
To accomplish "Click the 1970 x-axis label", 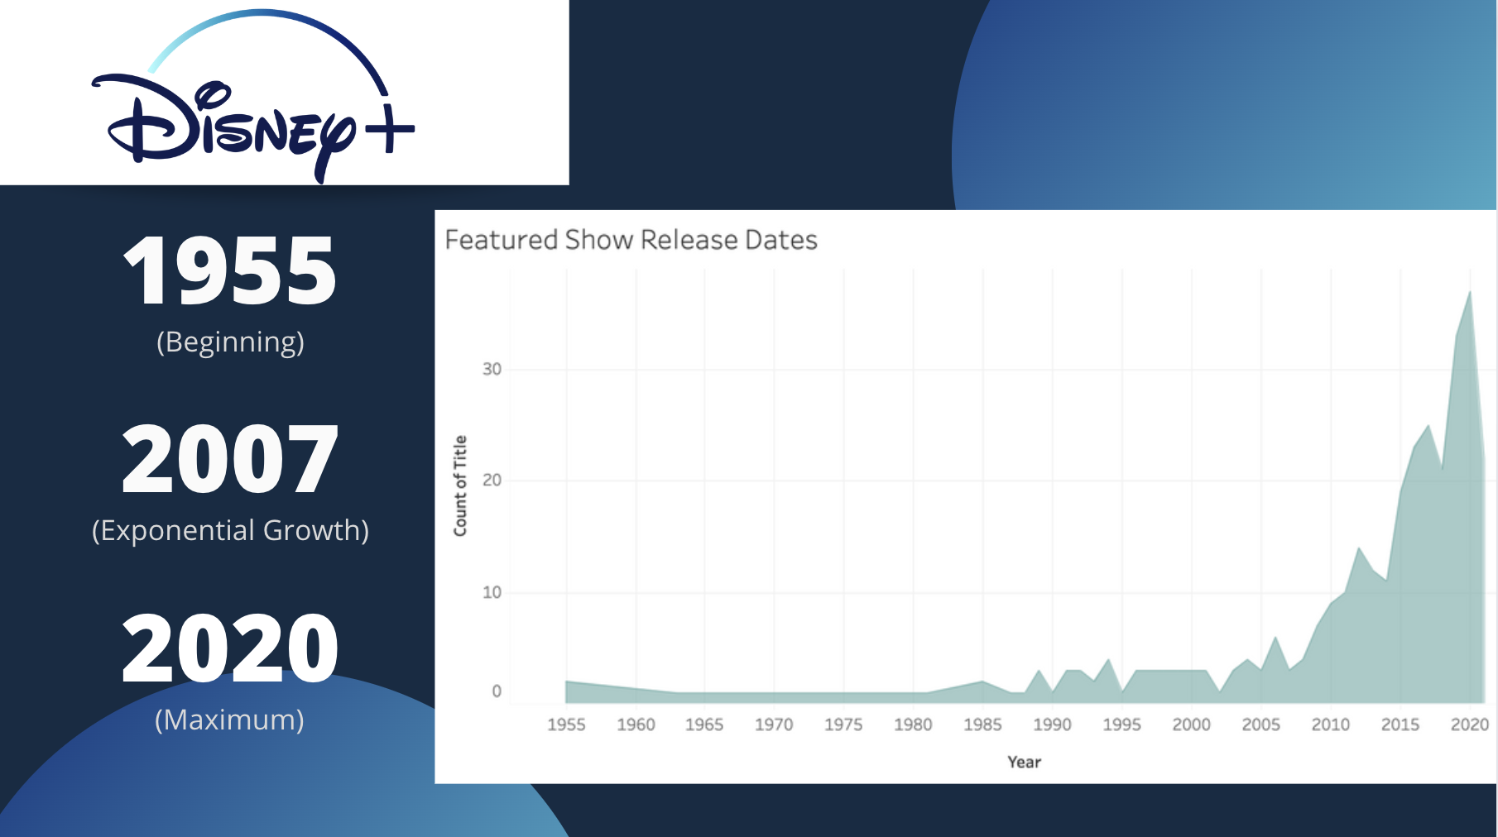I will click(x=774, y=725).
